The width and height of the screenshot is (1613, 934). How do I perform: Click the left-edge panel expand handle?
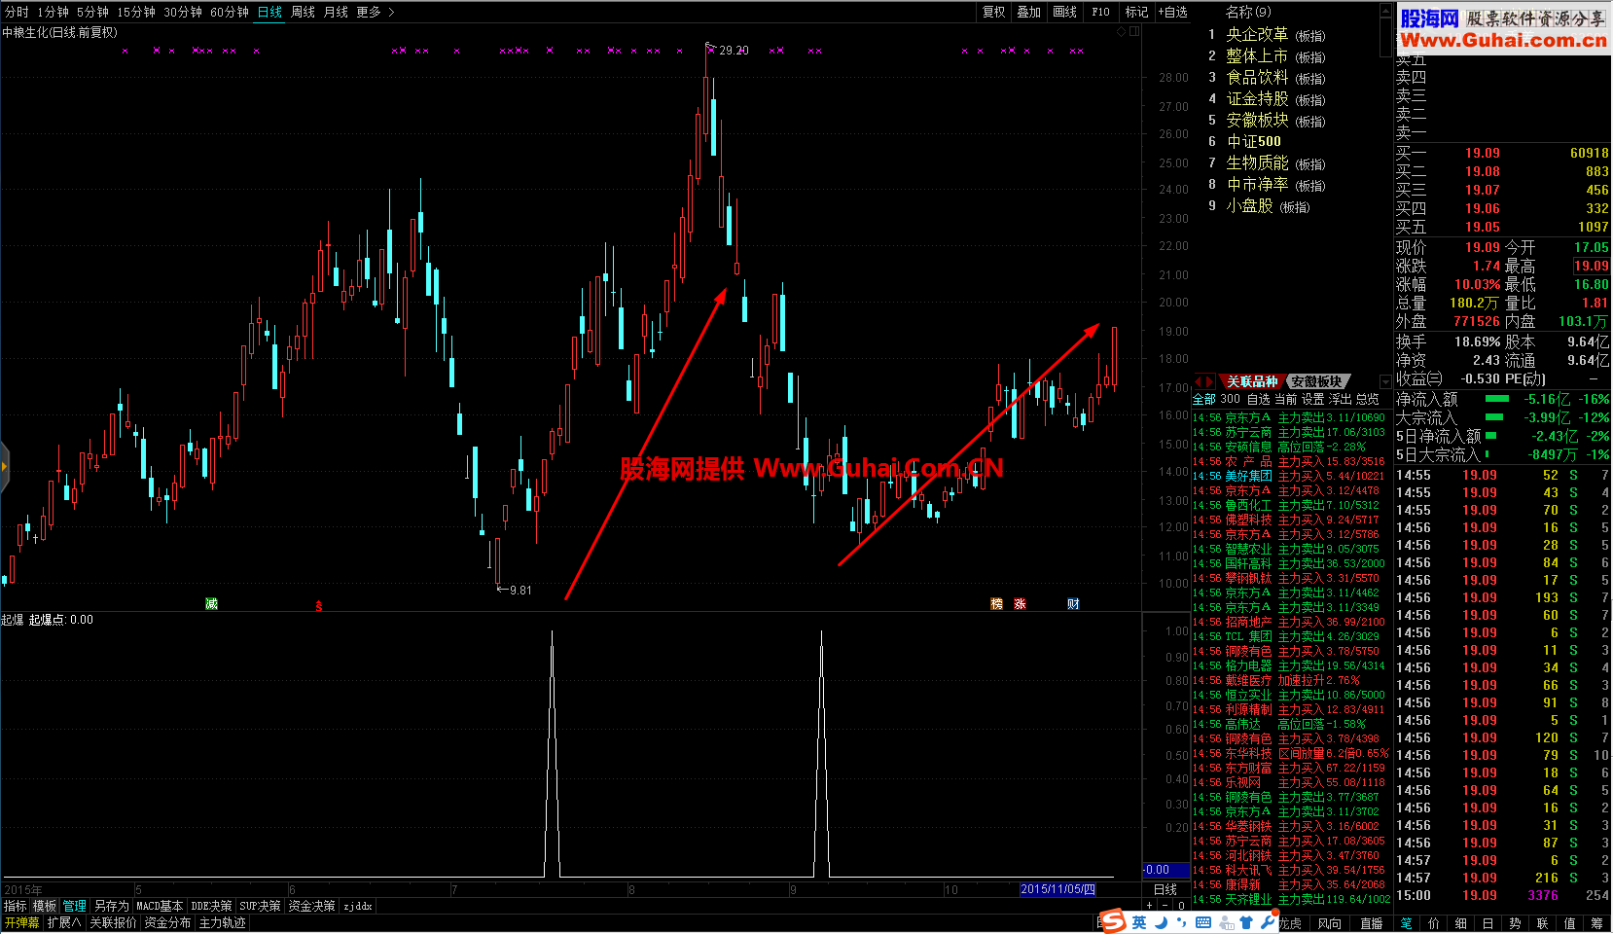pyautogui.click(x=4, y=467)
